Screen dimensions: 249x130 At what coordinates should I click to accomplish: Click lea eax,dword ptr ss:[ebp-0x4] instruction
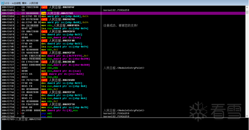(64, 98)
